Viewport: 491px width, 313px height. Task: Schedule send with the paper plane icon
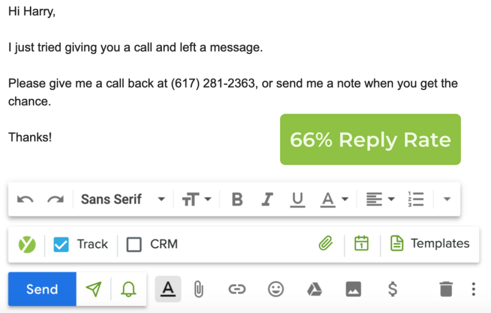pos(94,289)
